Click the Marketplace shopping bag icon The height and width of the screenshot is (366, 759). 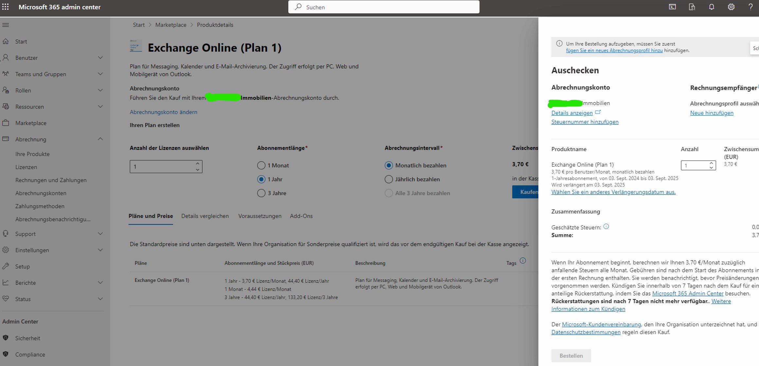click(x=6, y=123)
